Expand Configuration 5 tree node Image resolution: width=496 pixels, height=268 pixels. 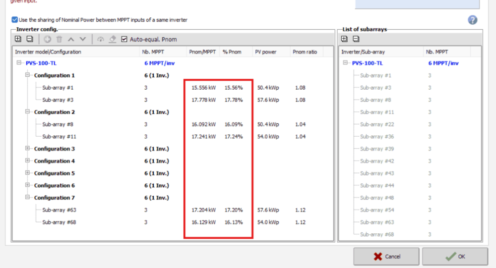click(28, 173)
